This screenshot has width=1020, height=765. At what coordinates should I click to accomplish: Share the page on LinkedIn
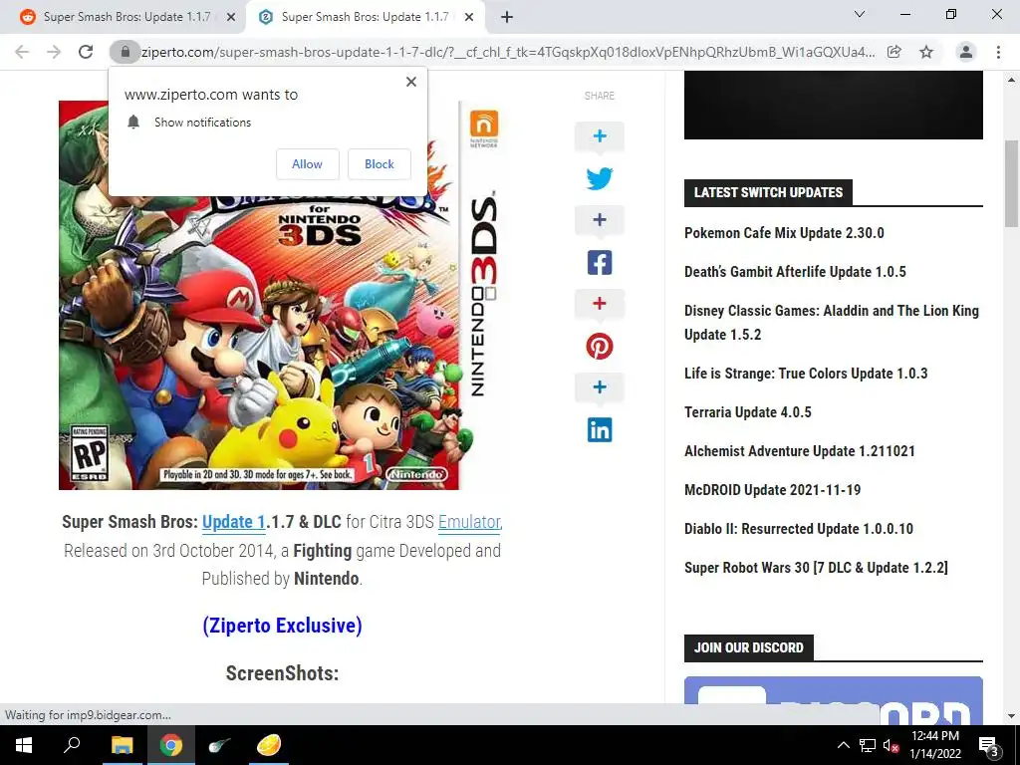tap(599, 429)
